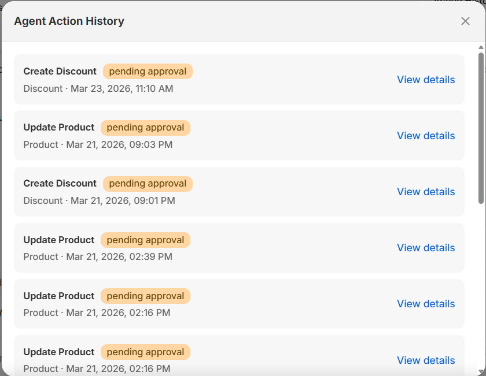
Task: Select the Update Product title at 02:39 PM
Action: pyautogui.click(x=58, y=240)
